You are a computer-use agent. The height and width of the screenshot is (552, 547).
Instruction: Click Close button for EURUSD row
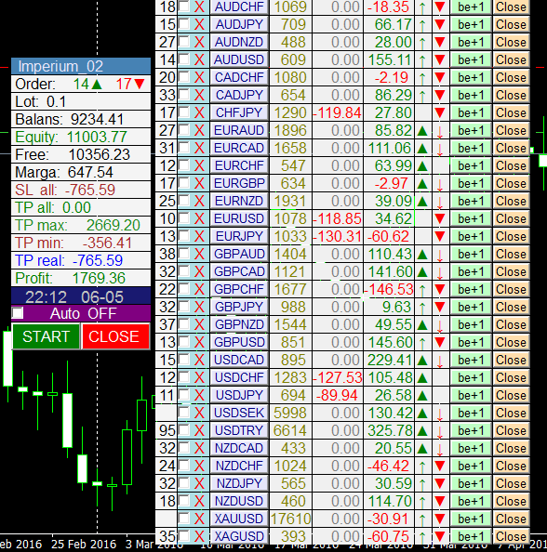[x=511, y=219]
